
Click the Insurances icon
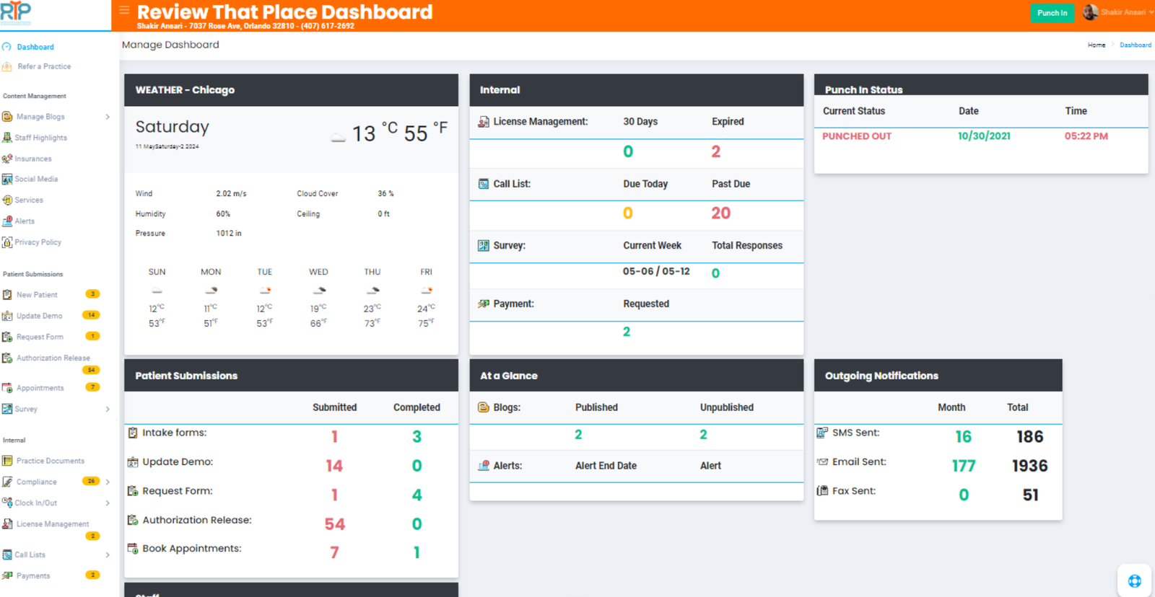click(x=7, y=159)
